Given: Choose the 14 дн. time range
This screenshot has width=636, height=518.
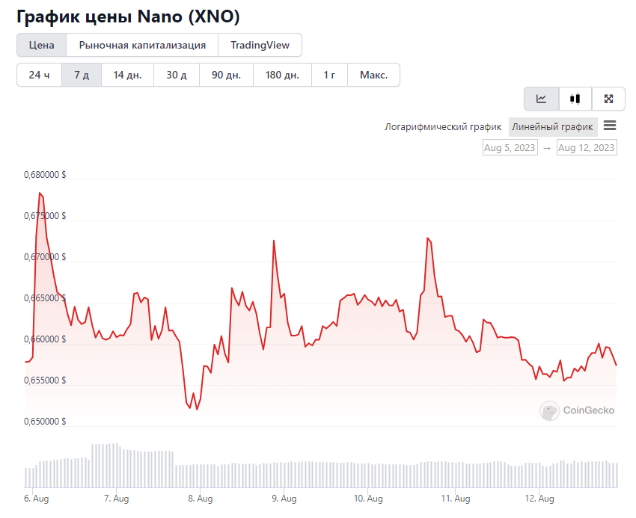Looking at the screenshot, I should tap(127, 75).
